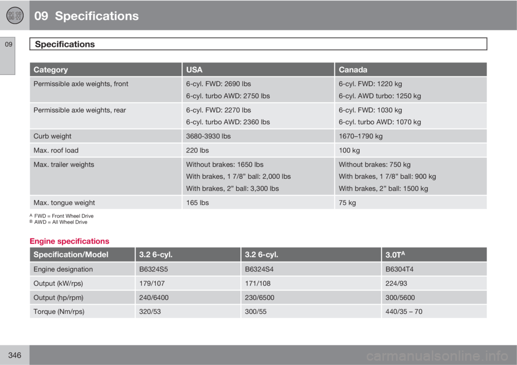The image size is (517, 365).
Task: Click the "171/108" output value
Action: click(257, 284)
